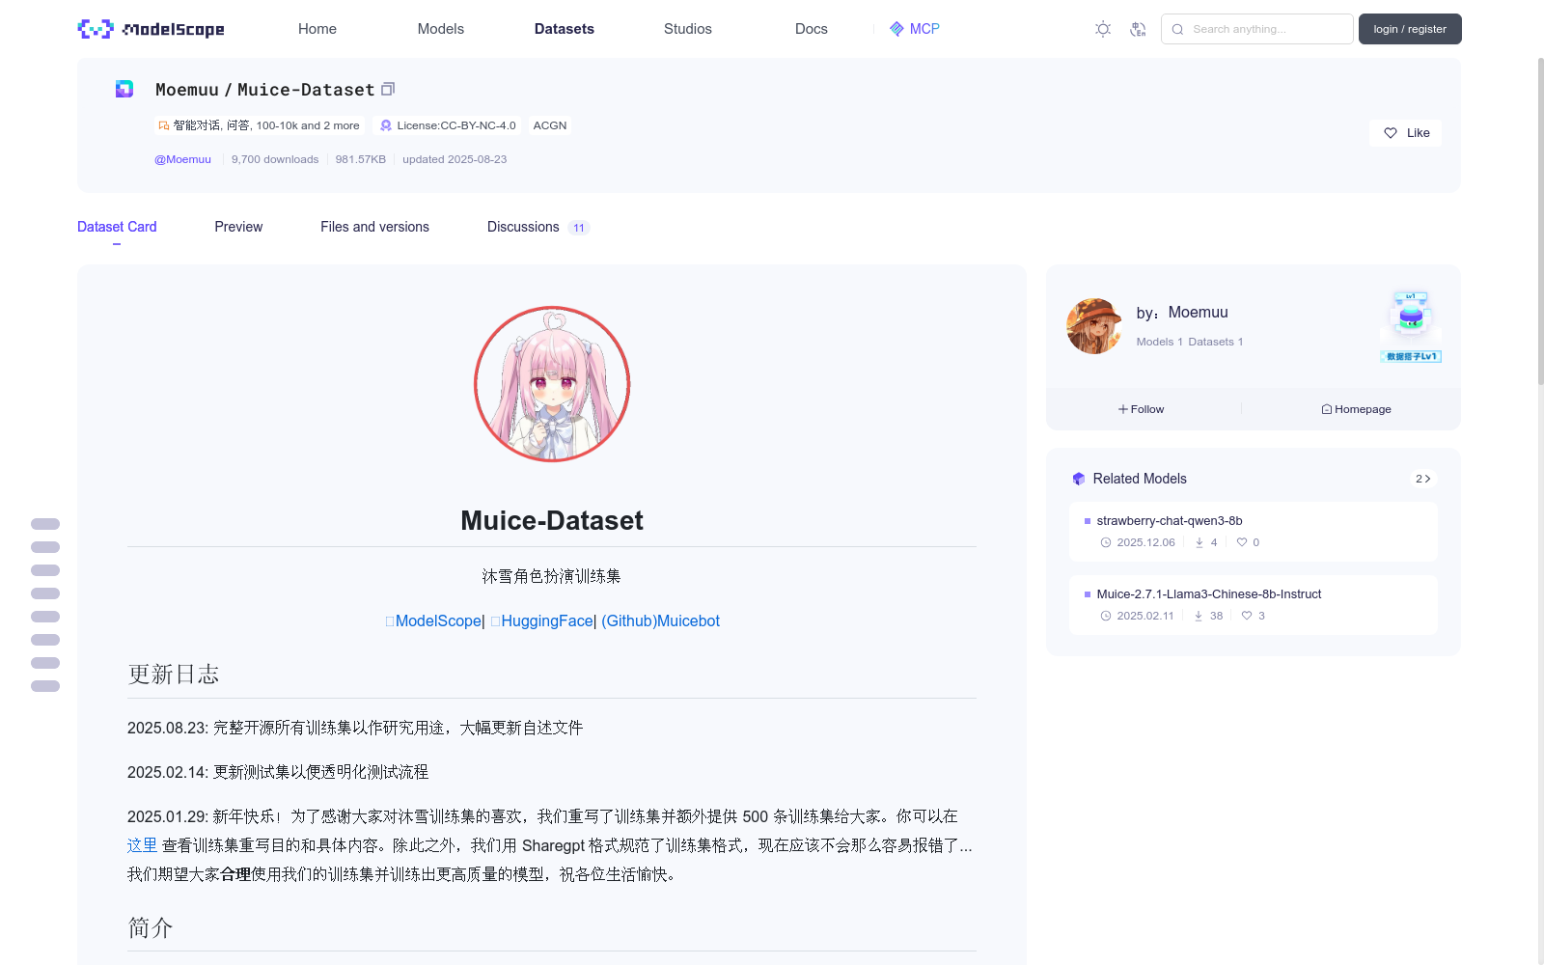
Task: Open the language switcher icon
Action: (x=1139, y=29)
